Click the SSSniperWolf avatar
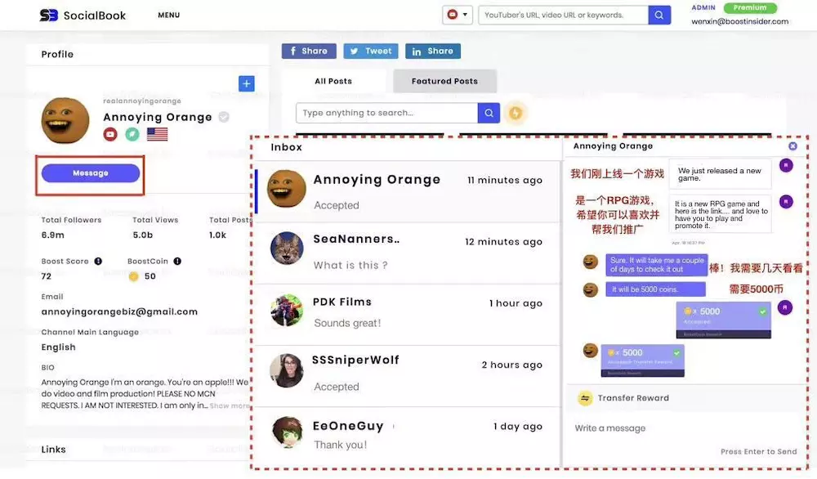This screenshot has height=479, width=817. [287, 370]
